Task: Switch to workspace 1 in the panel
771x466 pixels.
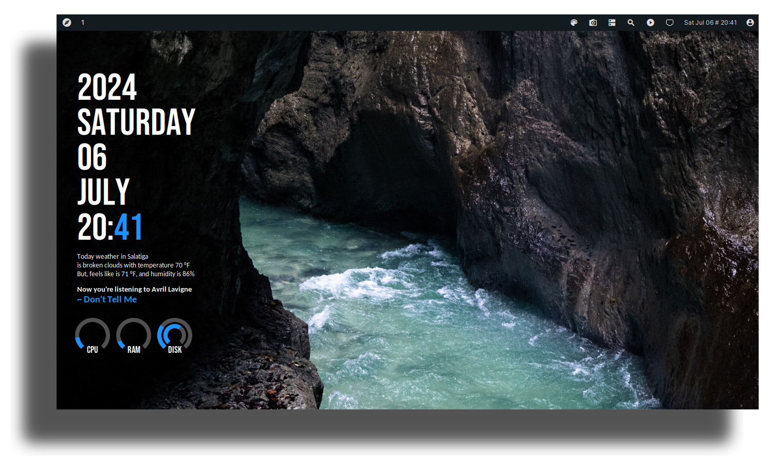Action: (83, 23)
